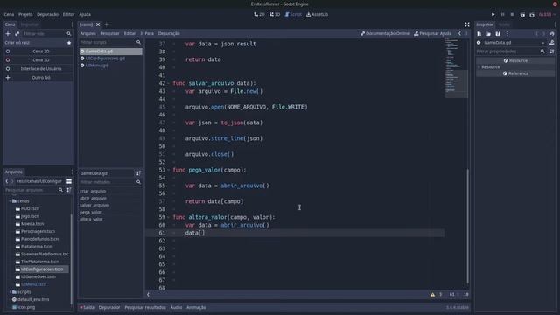The image size is (560, 315).
Task: Click the filter scripts field
Action: click(x=108, y=42)
